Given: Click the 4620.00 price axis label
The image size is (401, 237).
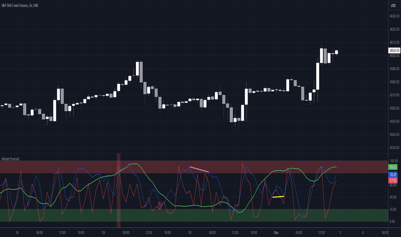Looking at the screenshot, I should [x=395, y=29].
